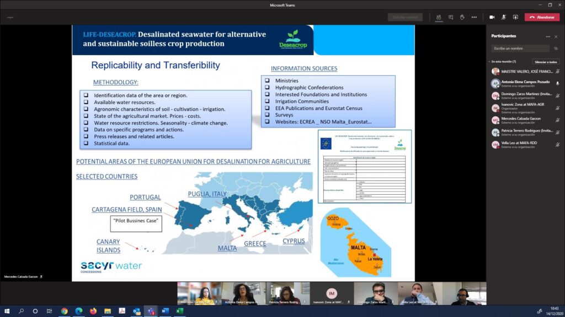Toggle your microphone mute state

[x=504, y=17]
